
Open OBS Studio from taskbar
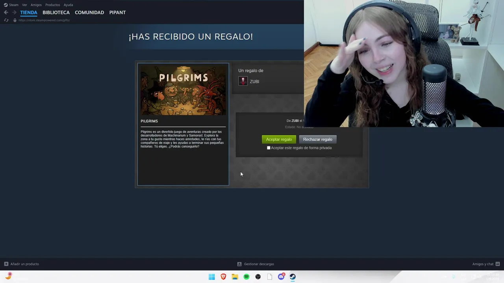click(258, 277)
